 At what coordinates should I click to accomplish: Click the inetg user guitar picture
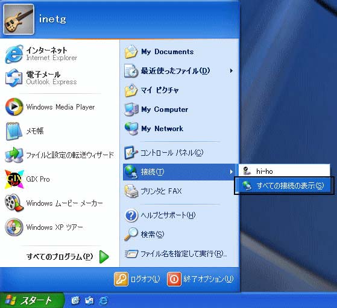[19, 19]
